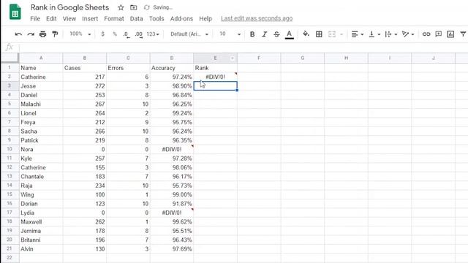Open the Edit menu

click(51, 18)
